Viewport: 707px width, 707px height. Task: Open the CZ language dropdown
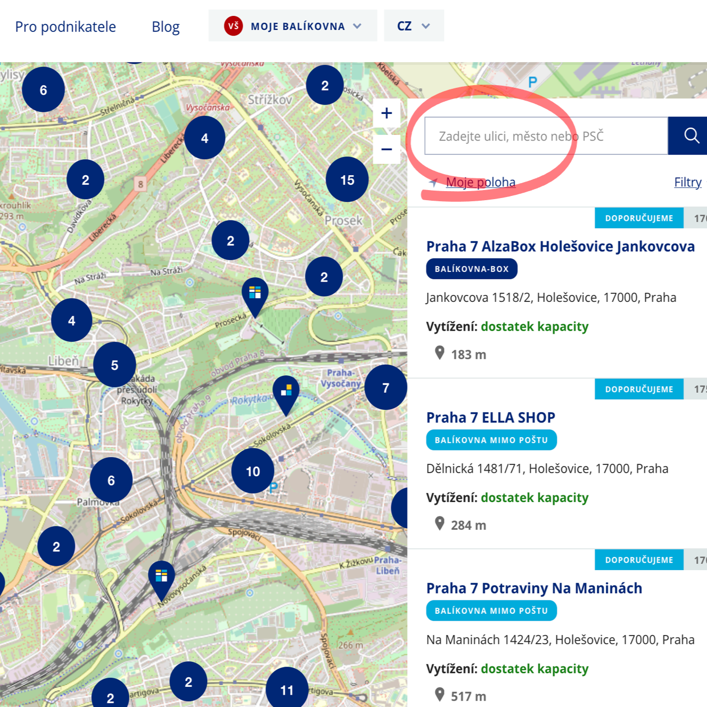414,26
